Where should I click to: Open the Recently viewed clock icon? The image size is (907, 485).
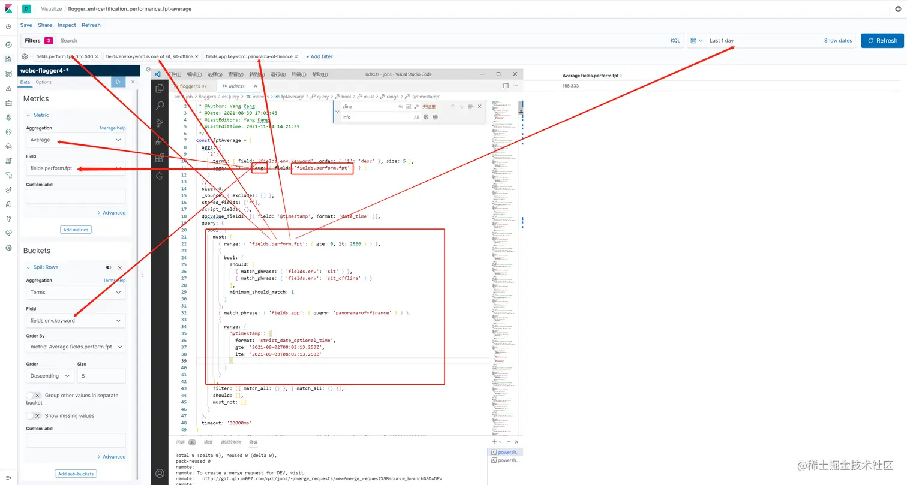click(9, 27)
